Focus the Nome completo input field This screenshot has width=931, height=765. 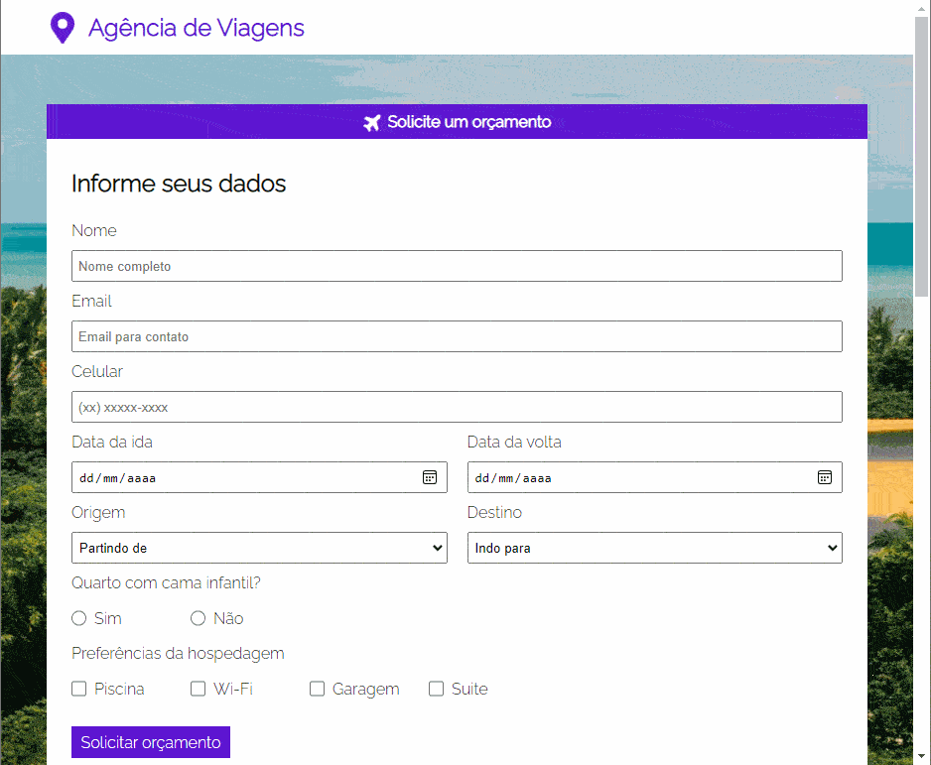457,266
